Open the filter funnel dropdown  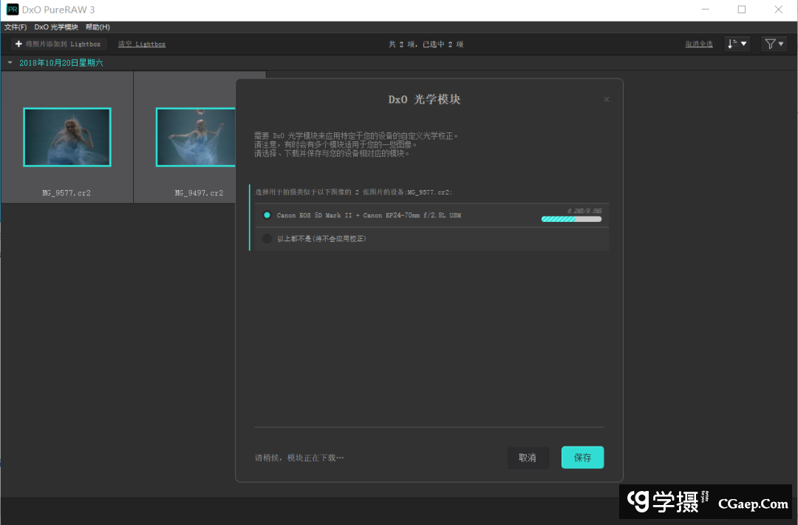pos(775,44)
